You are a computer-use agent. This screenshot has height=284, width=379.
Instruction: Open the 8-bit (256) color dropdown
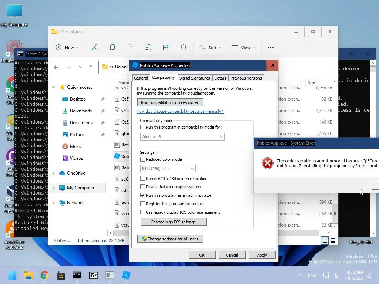(x=168, y=169)
